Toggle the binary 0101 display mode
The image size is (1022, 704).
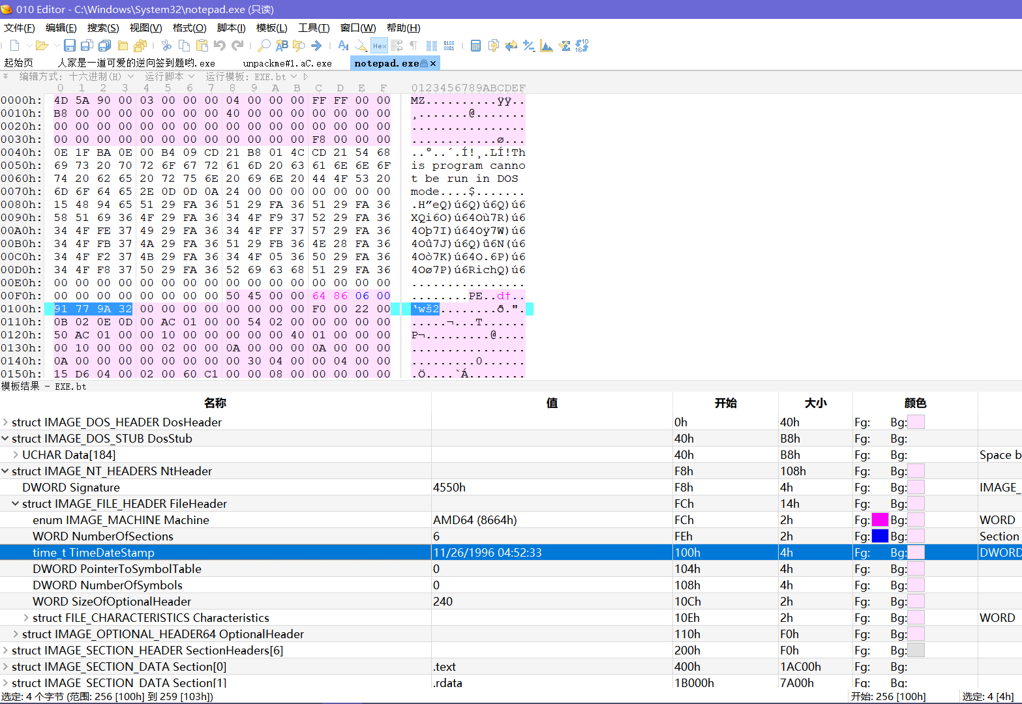point(448,45)
